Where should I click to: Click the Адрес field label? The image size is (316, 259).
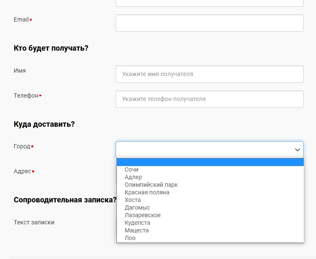tap(22, 171)
